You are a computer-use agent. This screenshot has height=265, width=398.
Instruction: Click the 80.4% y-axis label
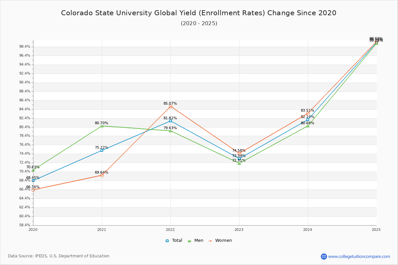(x=25, y=127)
